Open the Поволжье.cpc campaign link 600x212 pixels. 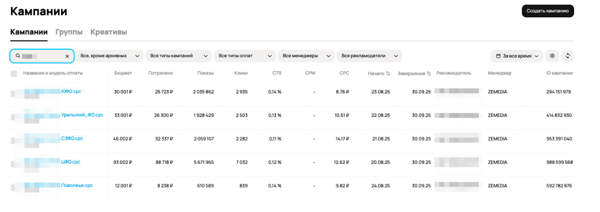[77, 185]
